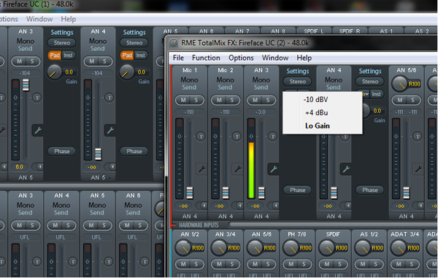438x278 pixels.
Task: Toggle Pad in AN 4 settings, Fireface UC (1)
Action: [x=127, y=55]
